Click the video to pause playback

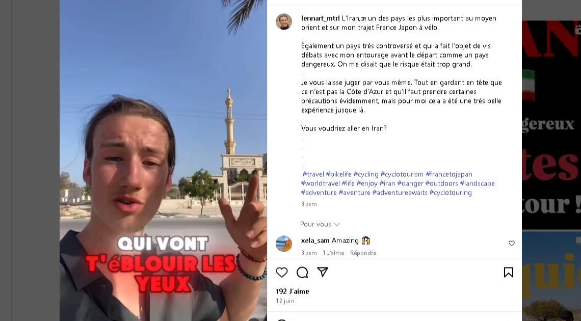tap(164, 160)
